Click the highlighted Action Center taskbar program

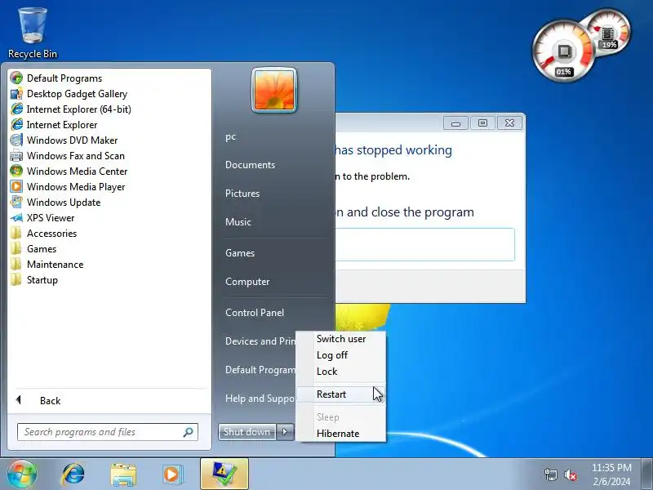pyautogui.click(x=224, y=474)
